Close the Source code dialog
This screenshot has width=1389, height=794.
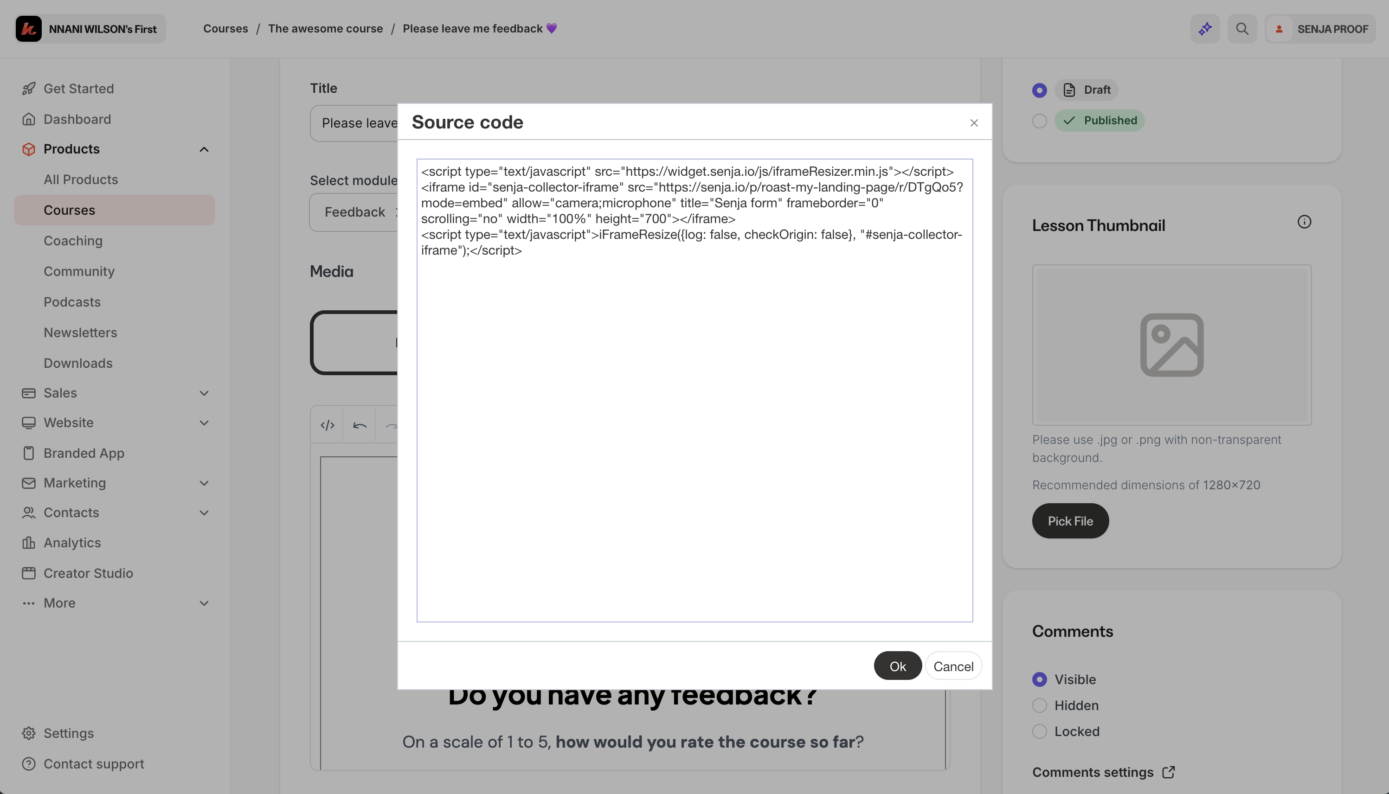click(974, 123)
